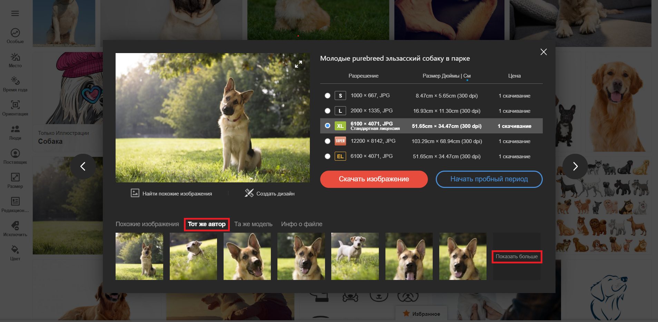The width and height of the screenshot is (658, 322).
Task: Open the Избранное favorites button
Action: pyautogui.click(x=421, y=314)
